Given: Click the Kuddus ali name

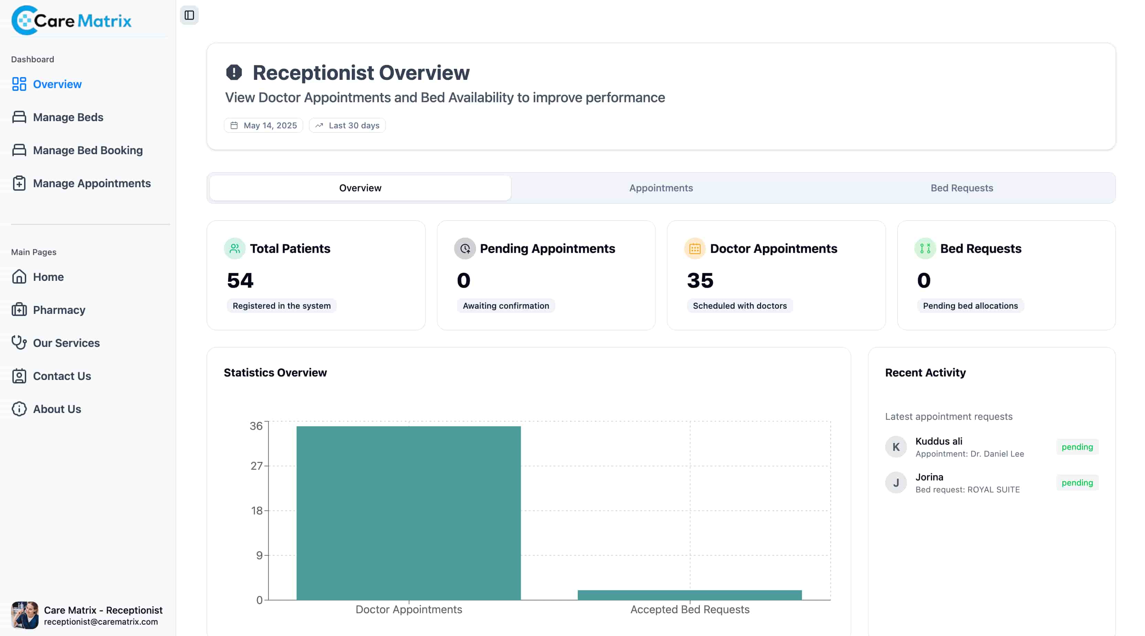Looking at the screenshot, I should click(939, 441).
